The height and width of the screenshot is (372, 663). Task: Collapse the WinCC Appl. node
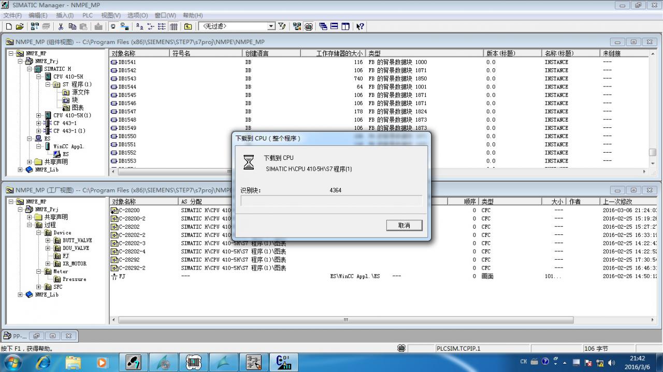click(x=39, y=146)
